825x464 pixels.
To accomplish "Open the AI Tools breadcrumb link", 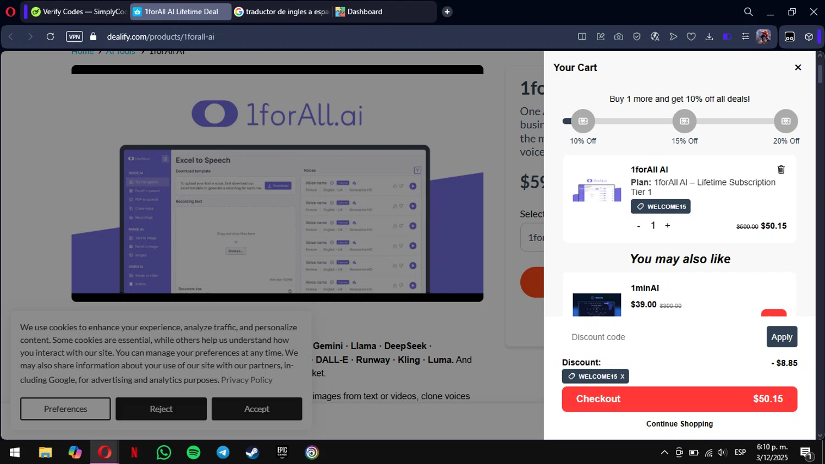I will point(120,52).
